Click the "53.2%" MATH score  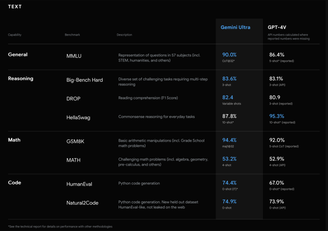coord(229,159)
